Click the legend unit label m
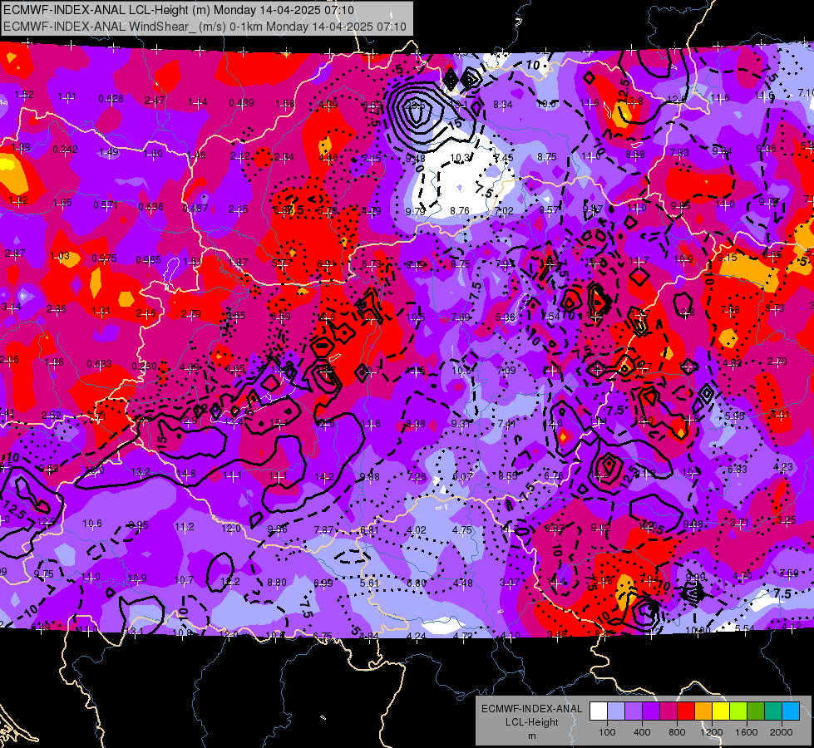The image size is (814, 748). 531,736
